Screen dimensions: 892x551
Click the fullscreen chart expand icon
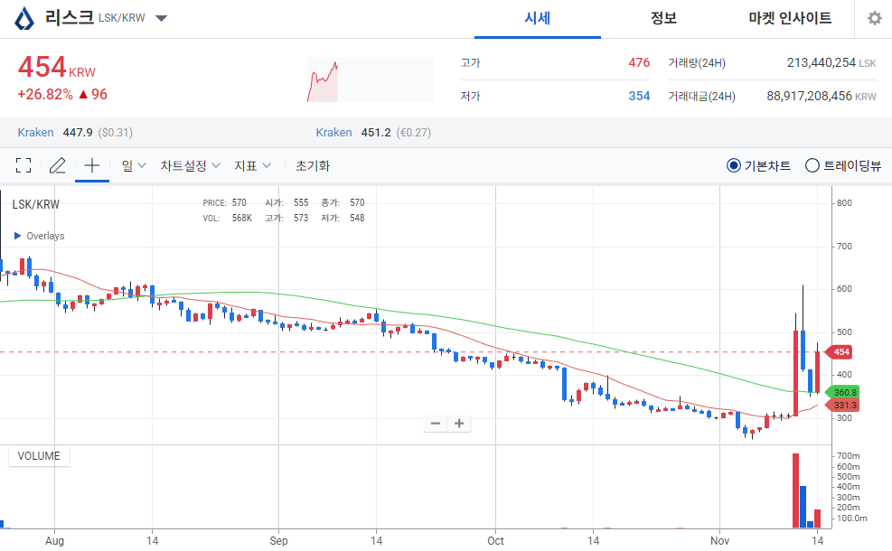23,165
